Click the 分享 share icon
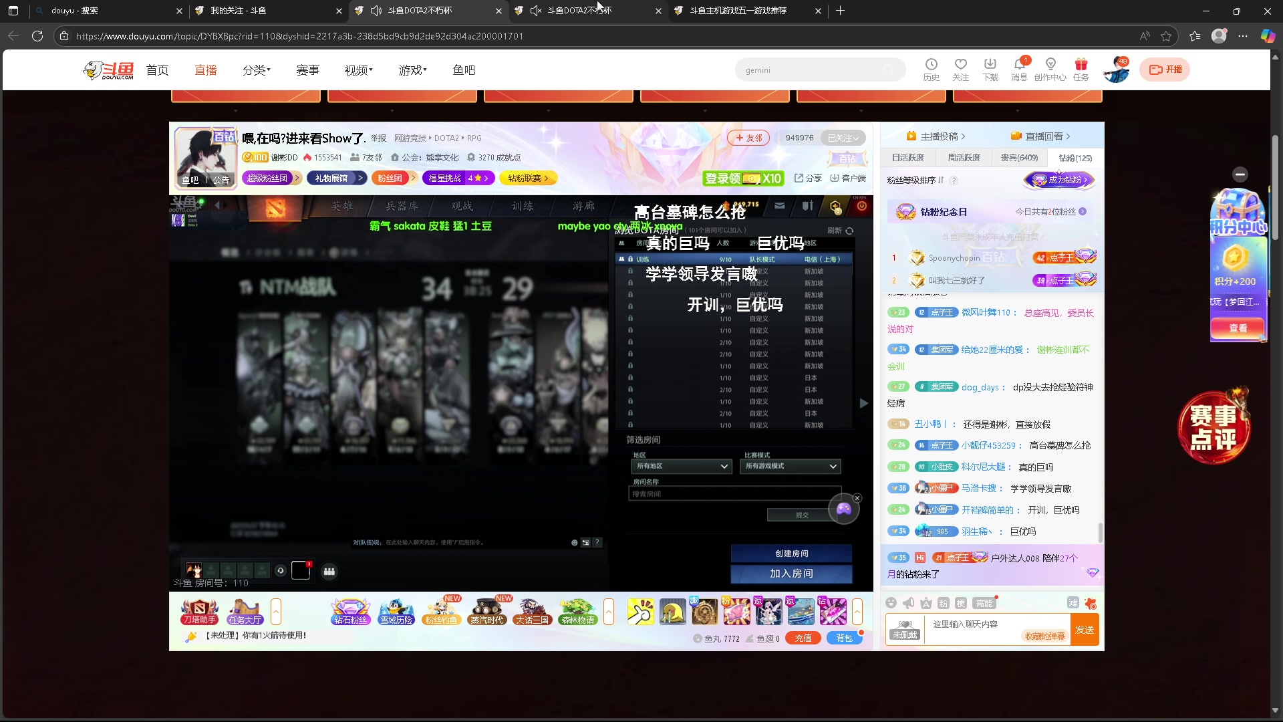The image size is (1283, 722). pos(808,178)
